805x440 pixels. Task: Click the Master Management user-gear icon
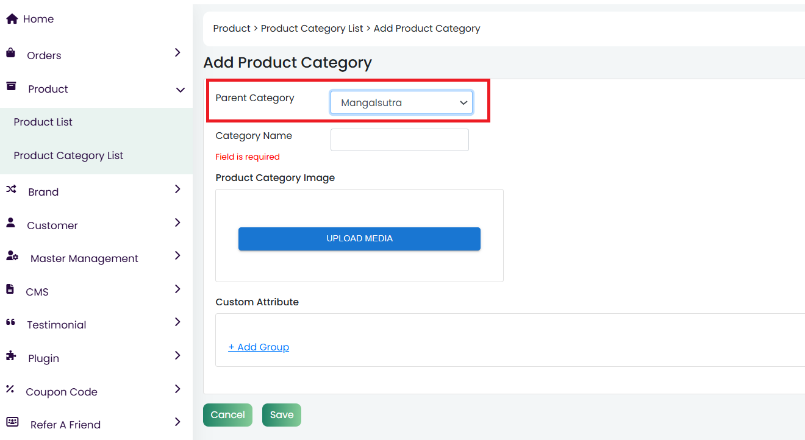tap(12, 256)
